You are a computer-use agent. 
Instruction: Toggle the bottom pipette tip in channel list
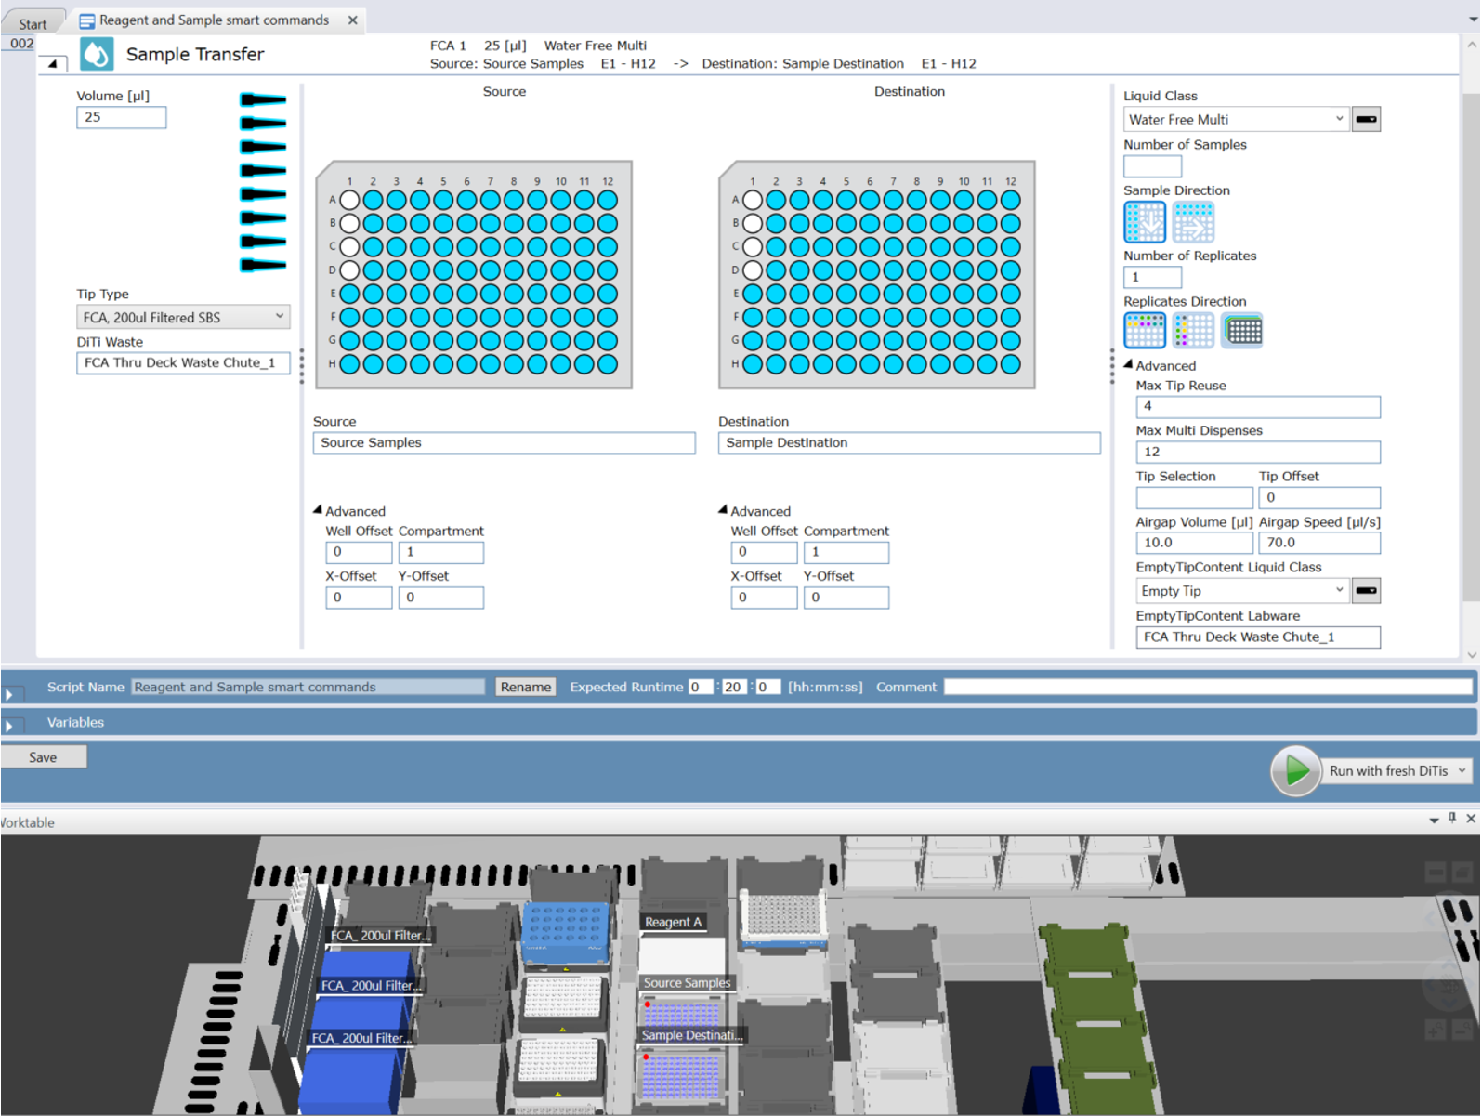pos(263,266)
